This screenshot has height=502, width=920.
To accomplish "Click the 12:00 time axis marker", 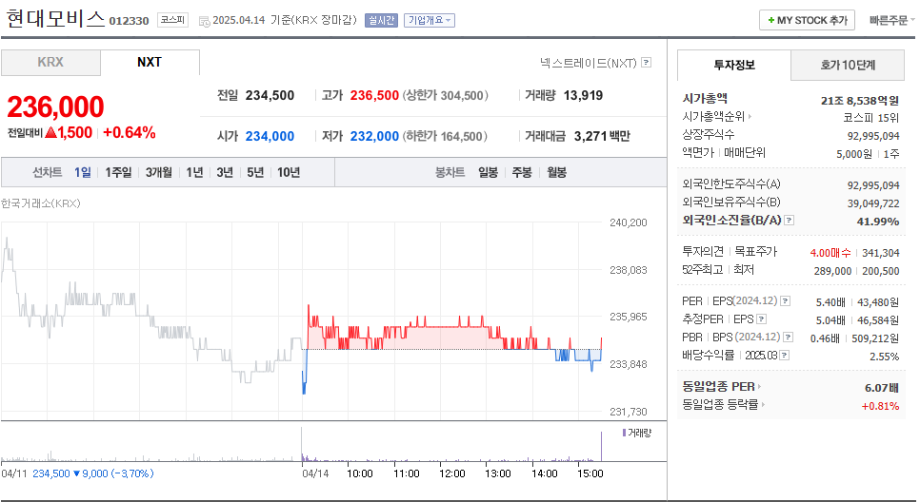I will 451,473.
